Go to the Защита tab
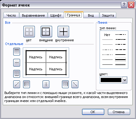 (x=108, y=15)
